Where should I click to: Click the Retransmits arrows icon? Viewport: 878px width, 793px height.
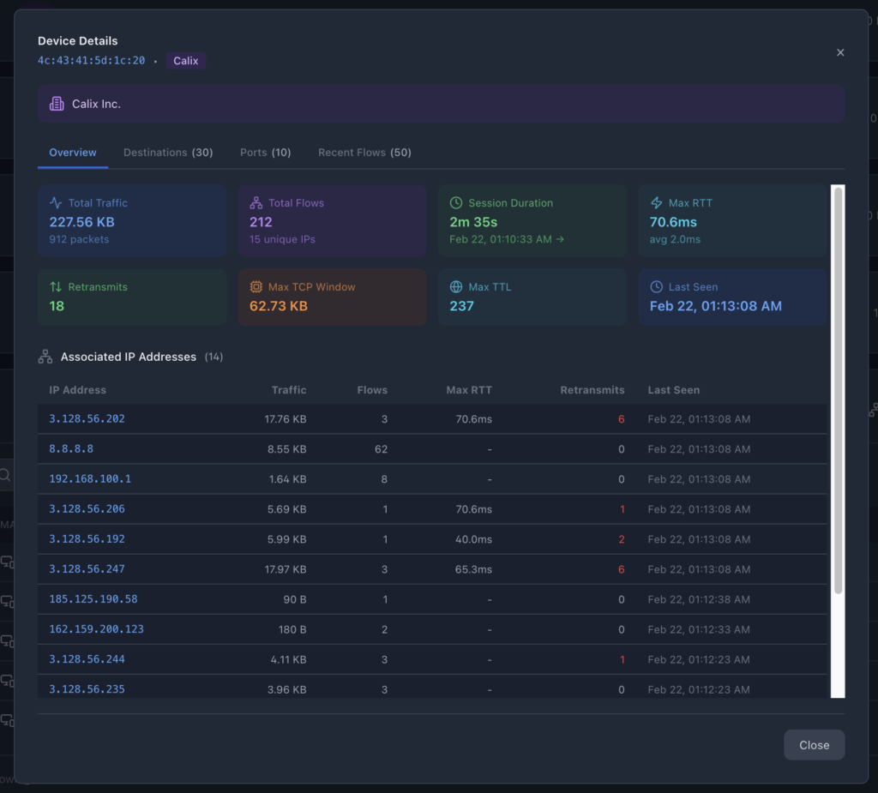[x=56, y=287]
